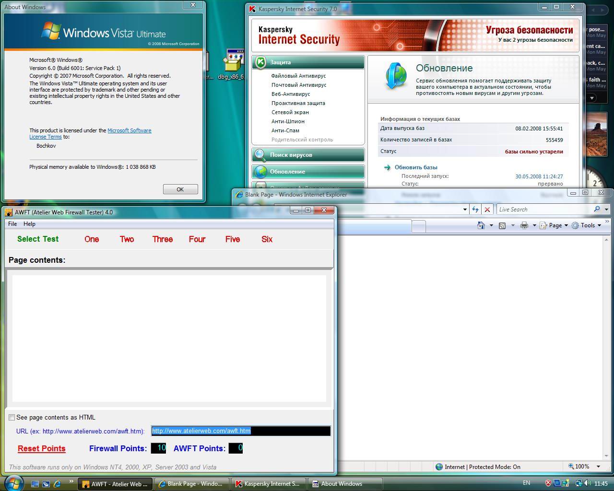Click the Угроза безопасности threat banner
Viewport: 614px width, 491px height.
coord(529,30)
